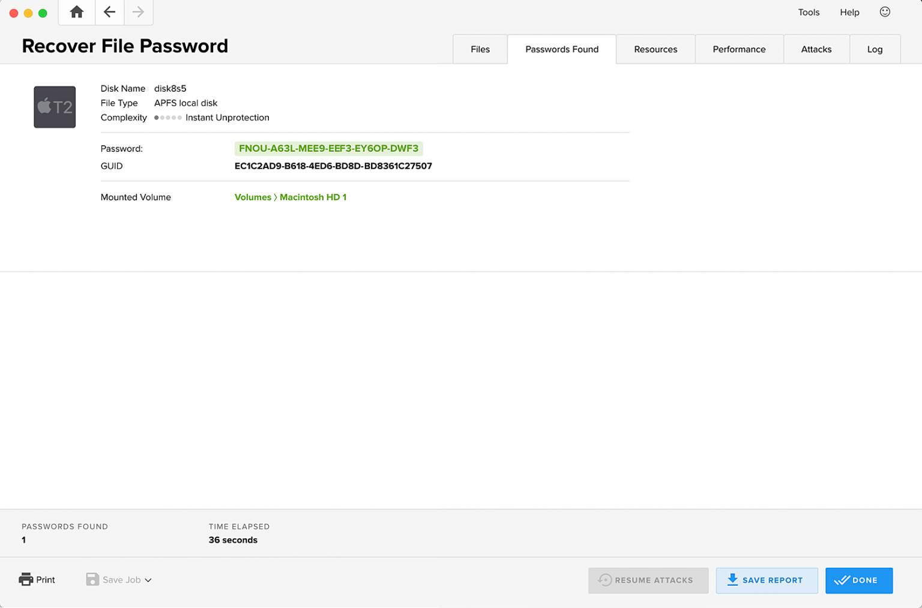Click the Save Report download icon
This screenshot has width=922, height=608.
(x=732, y=580)
